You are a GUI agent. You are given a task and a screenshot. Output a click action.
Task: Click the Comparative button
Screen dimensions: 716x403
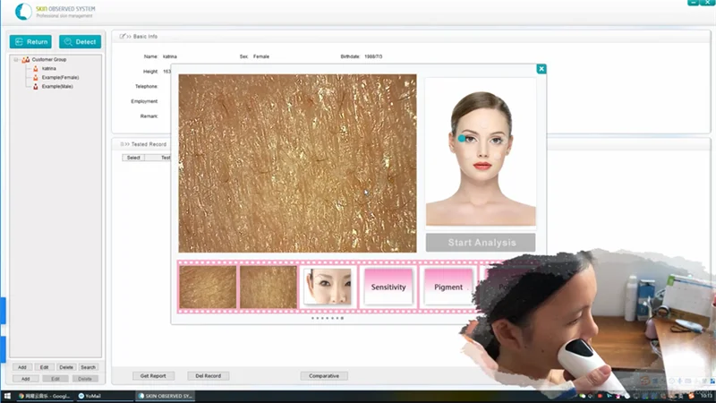point(324,376)
